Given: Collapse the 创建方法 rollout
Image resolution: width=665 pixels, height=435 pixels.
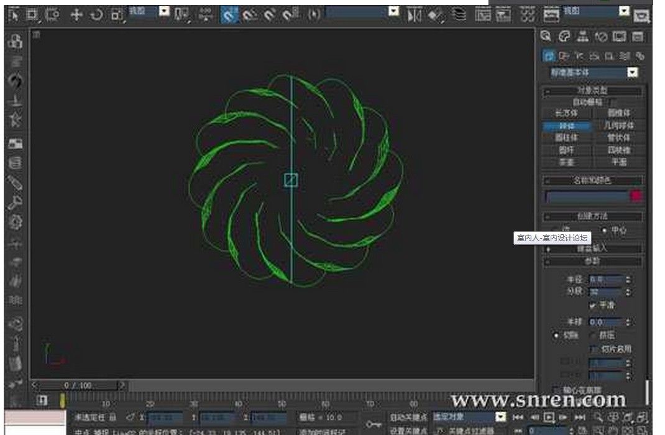Looking at the screenshot, I should [x=592, y=216].
